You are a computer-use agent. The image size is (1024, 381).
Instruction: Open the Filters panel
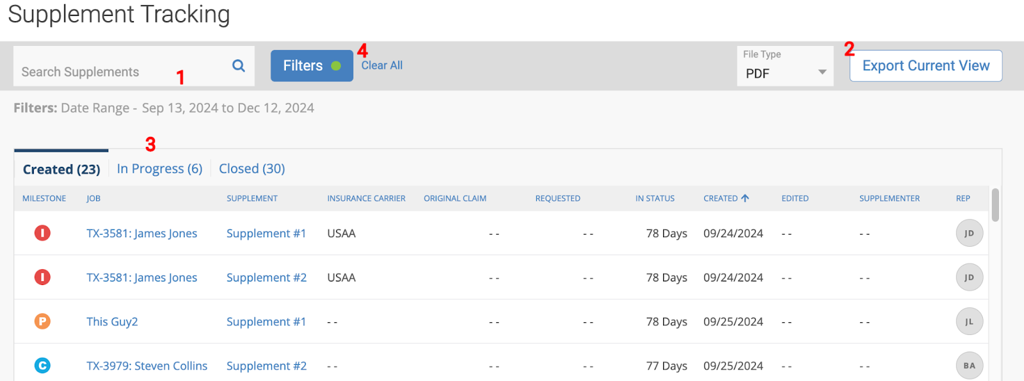click(312, 66)
